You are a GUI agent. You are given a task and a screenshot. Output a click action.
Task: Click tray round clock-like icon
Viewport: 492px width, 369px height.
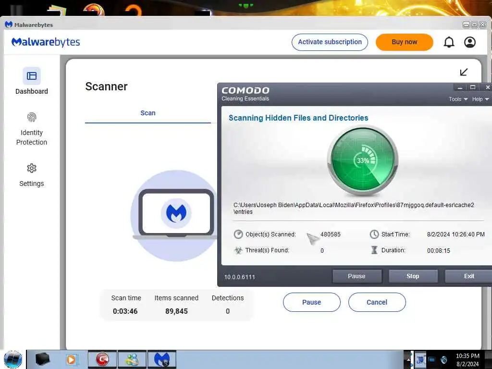(443, 359)
